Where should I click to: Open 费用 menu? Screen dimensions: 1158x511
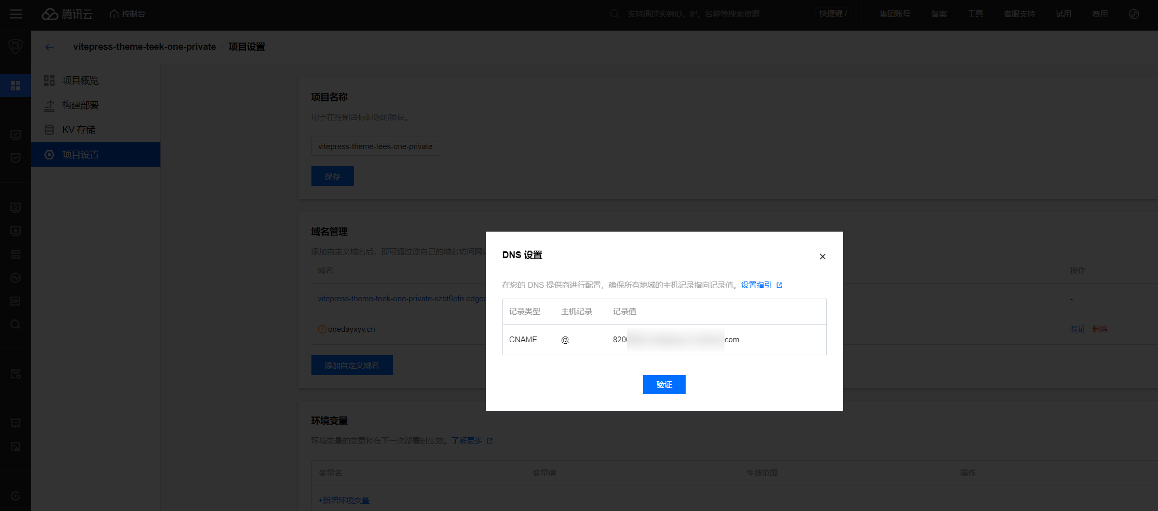click(1099, 14)
